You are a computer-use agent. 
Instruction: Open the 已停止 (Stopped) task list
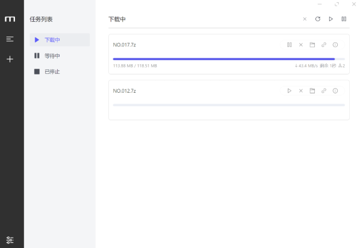52,72
